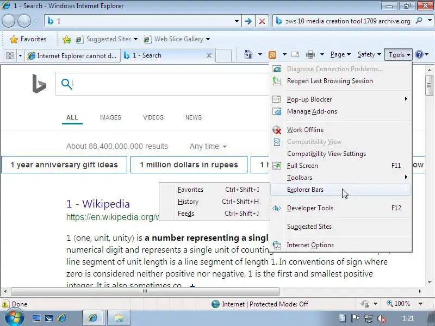Show the Feeds explorer bar
Image resolution: width=435 pixels, height=326 pixels.
point(214,214)
